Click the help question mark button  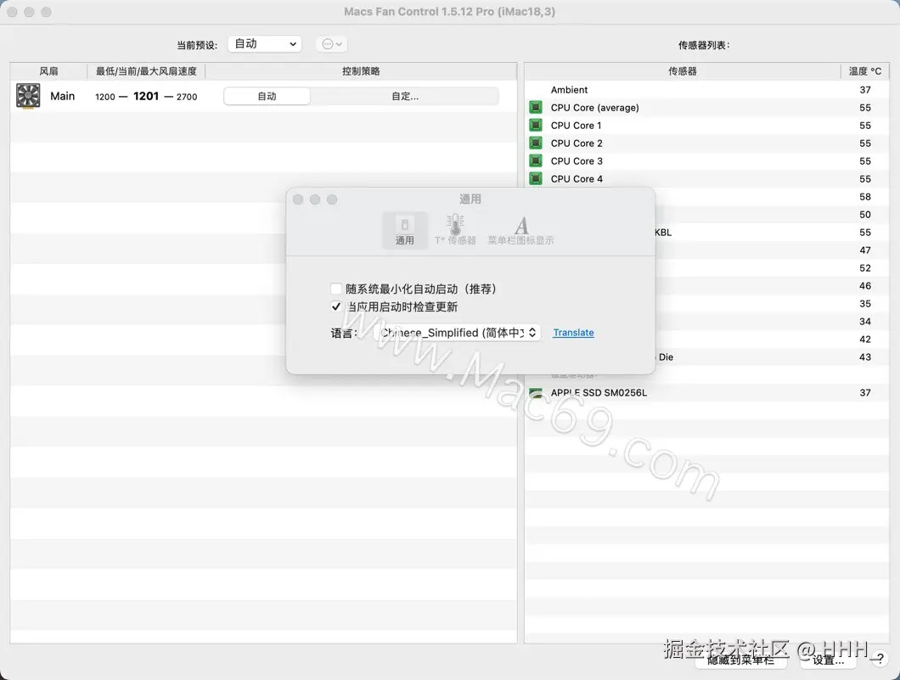[880, 660]
